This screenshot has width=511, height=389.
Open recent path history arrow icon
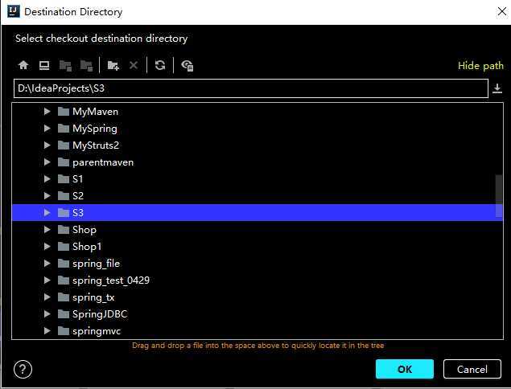click(497, 88)
